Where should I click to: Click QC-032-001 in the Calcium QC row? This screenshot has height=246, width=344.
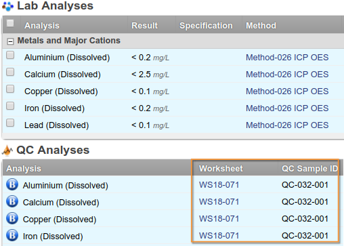(305, 202)
